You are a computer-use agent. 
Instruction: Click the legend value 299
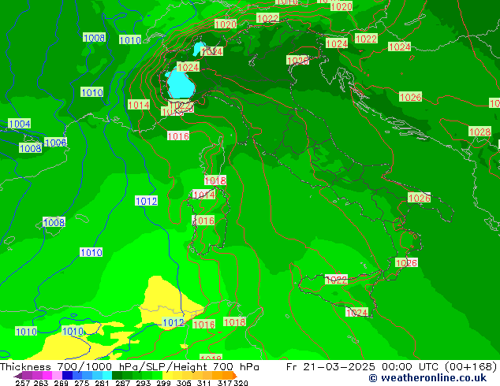[x=163, y=383]
